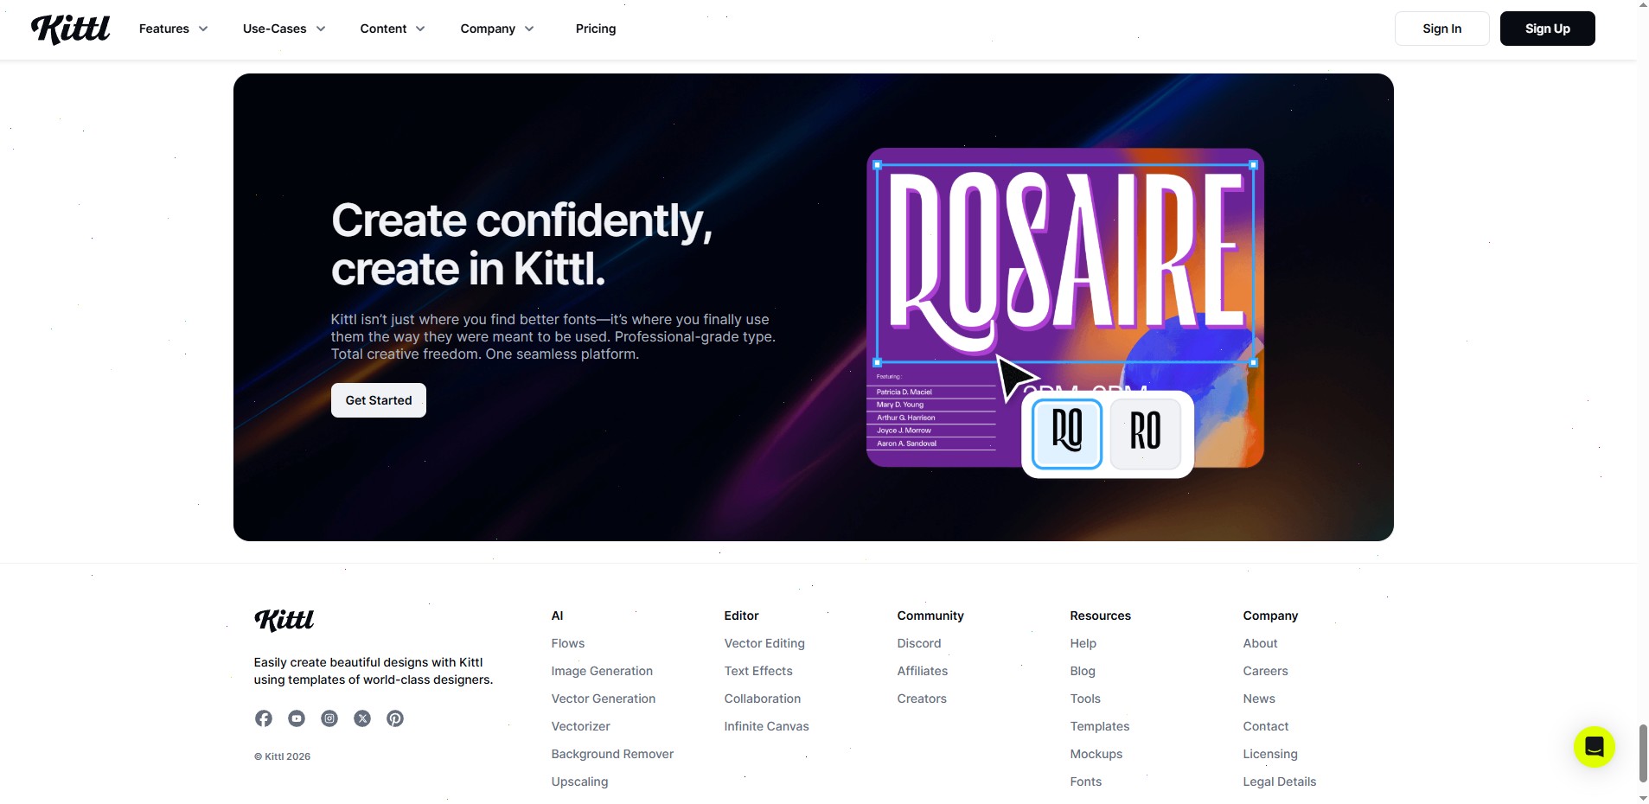Click the Sign In button
1649x804 pixels.
(x=1442, y=29)
